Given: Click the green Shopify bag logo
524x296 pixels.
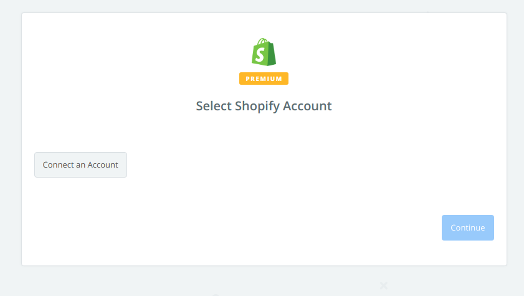Looking at the screenshot, I should pos(264,52).
